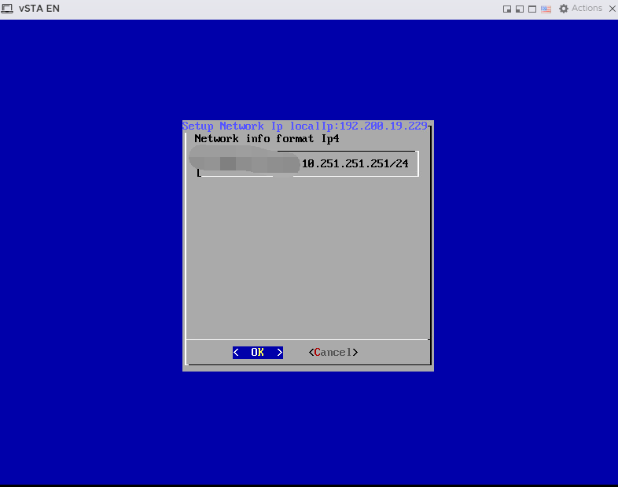The height and width of the screenshot is (487, 618).
Task: Select the Cancel button in dialog
Action: click(333, 352)
